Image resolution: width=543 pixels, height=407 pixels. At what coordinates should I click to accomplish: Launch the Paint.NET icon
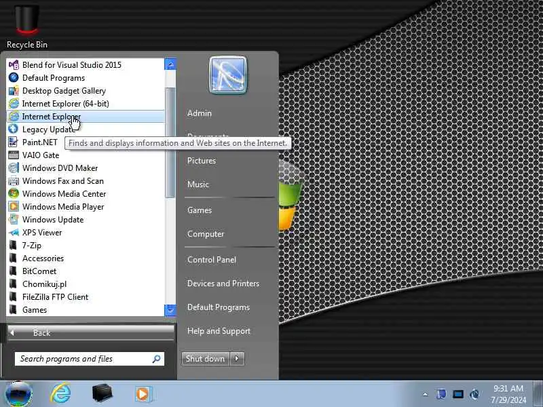(x=14, y=142)
